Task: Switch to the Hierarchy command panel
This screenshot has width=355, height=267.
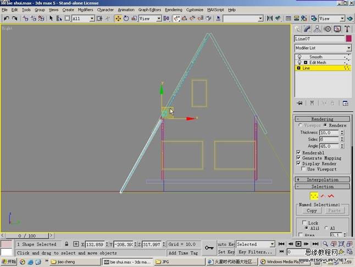Action: (x=317, y=29)
